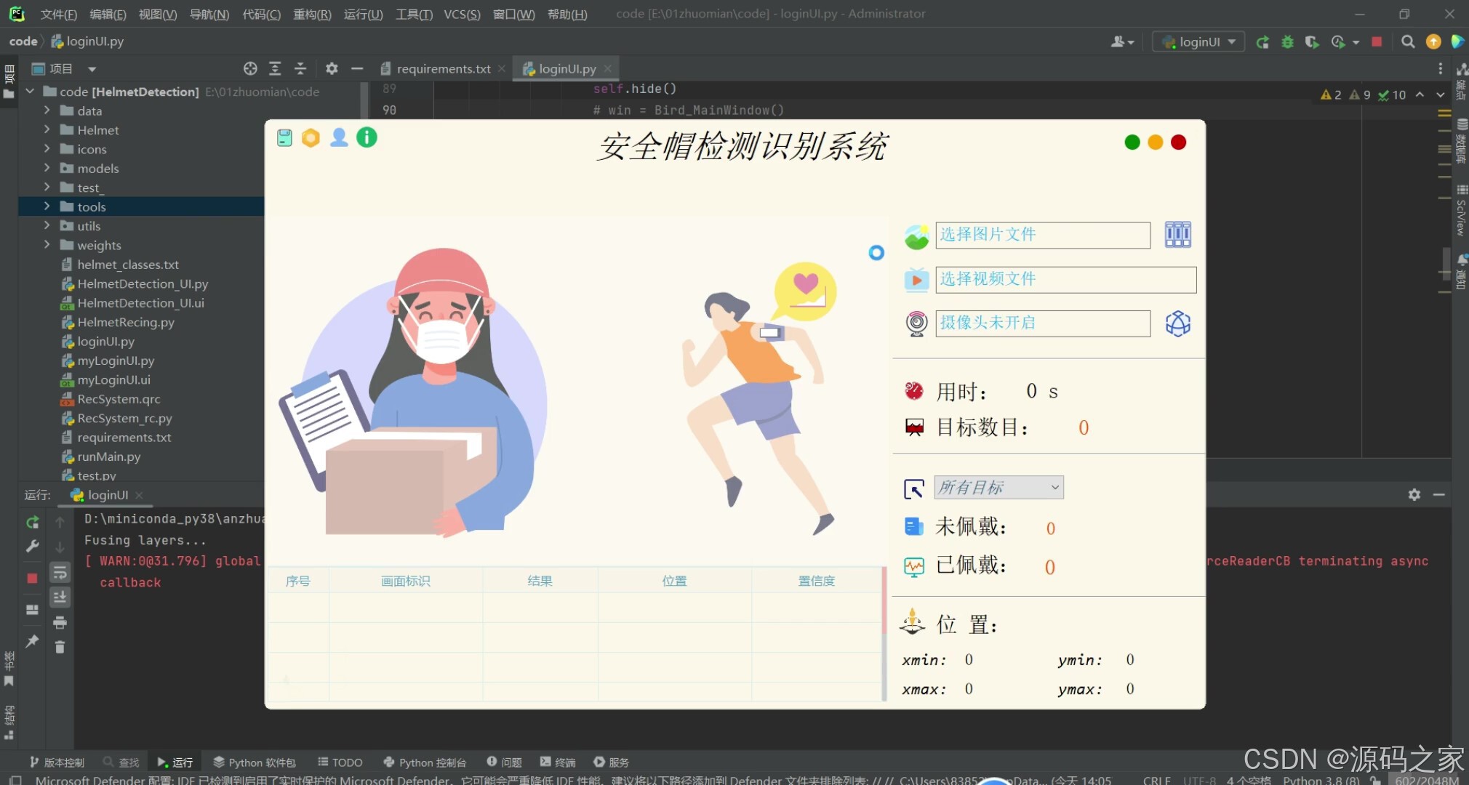Click the teal save disk icon

pos(284,137)
